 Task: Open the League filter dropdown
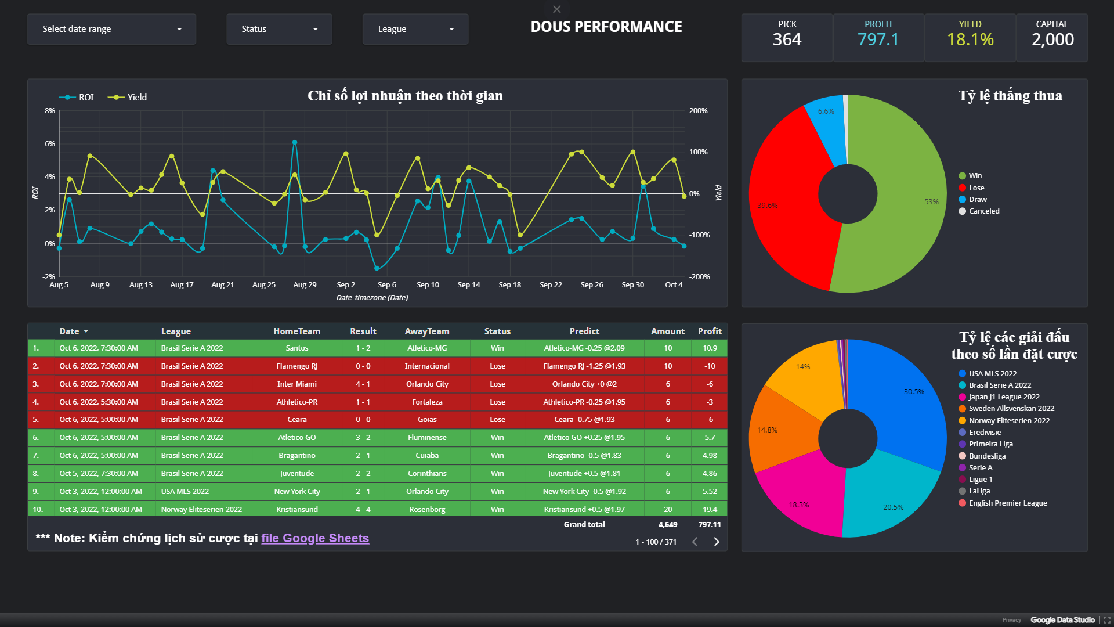pyautogui.click(x=415, y=29)
